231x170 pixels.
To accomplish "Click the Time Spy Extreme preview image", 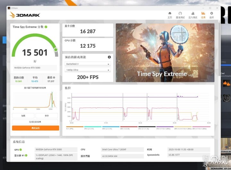I will tap(165, 53).
